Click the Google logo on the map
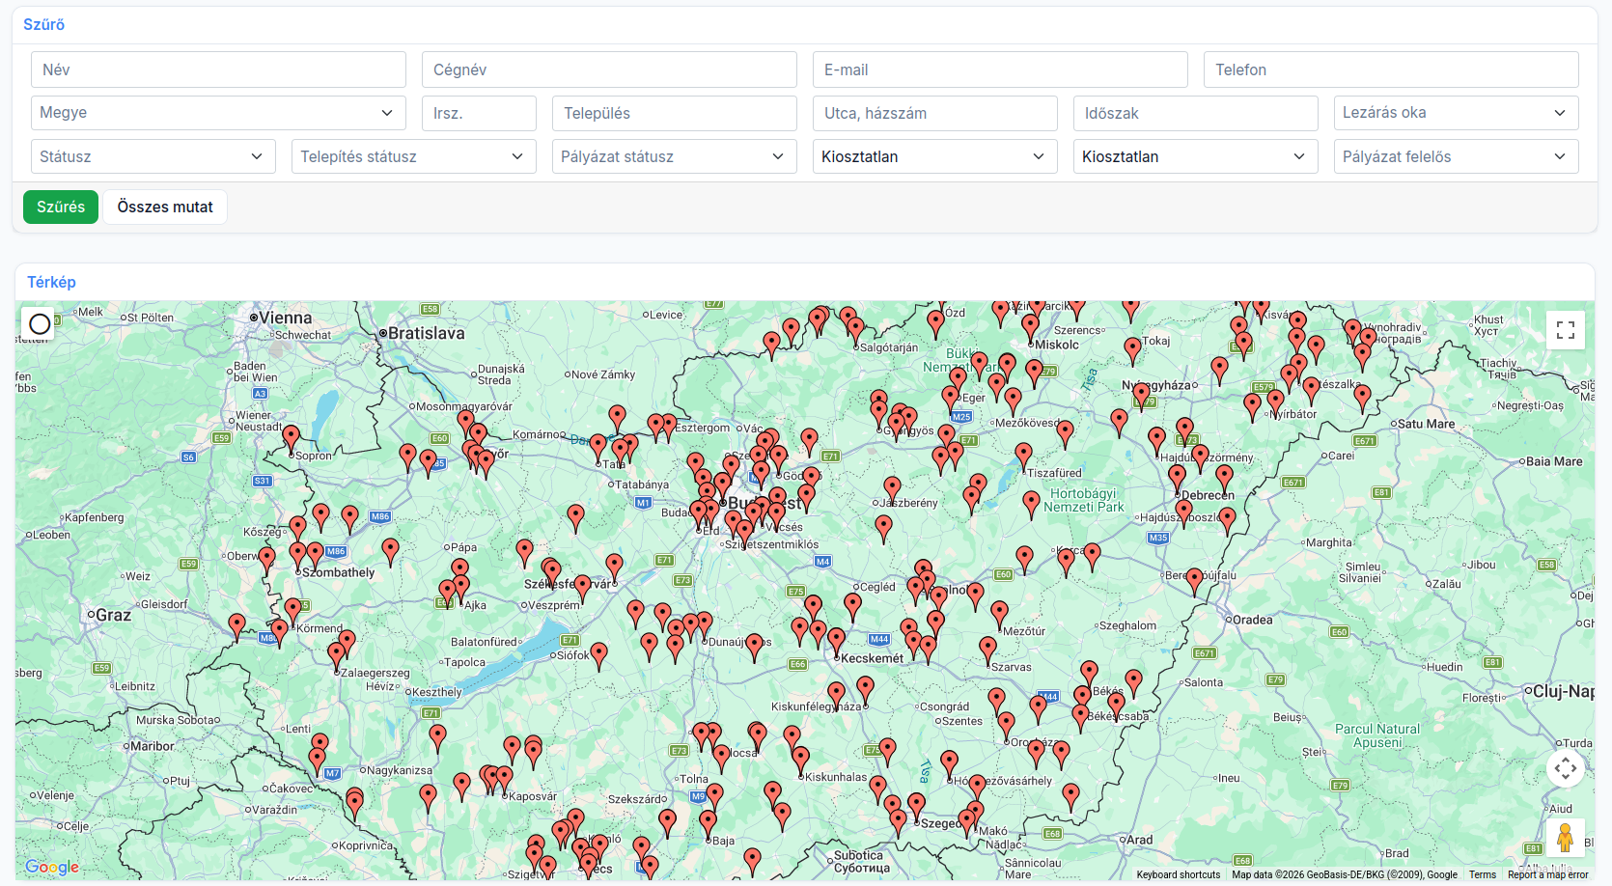 pos(52,867)
